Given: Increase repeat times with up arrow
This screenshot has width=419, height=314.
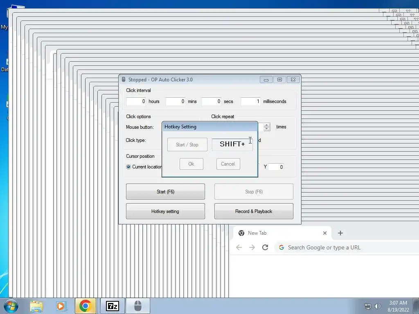Looking at the screenshot, I should pyautogui.click(x=267, y=125).
